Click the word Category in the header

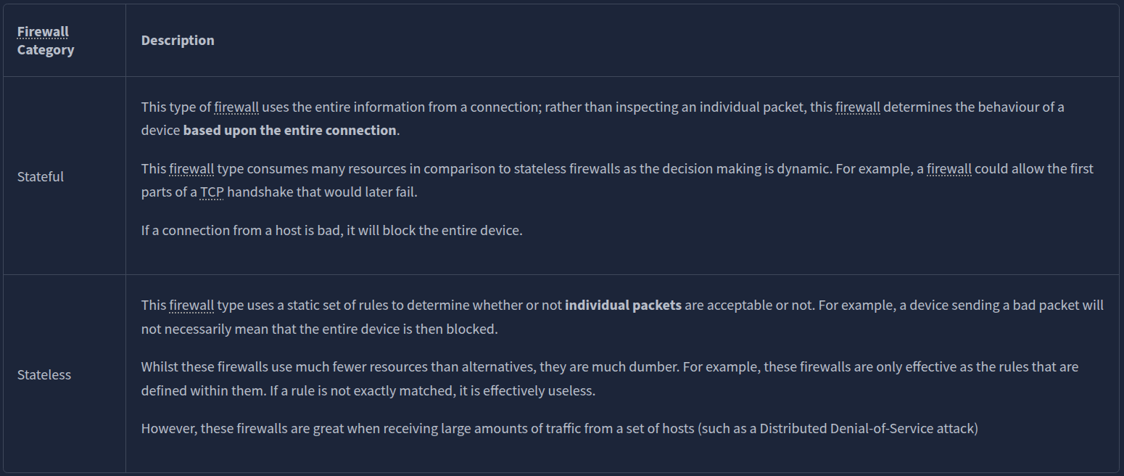point(46,50)
